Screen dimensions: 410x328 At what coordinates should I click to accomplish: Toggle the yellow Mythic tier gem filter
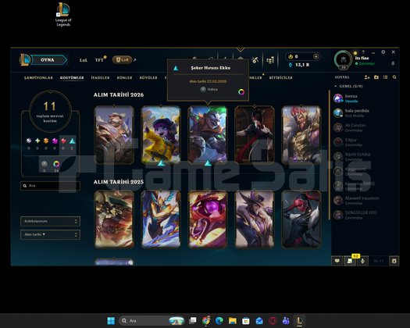(x=37, y=141)
